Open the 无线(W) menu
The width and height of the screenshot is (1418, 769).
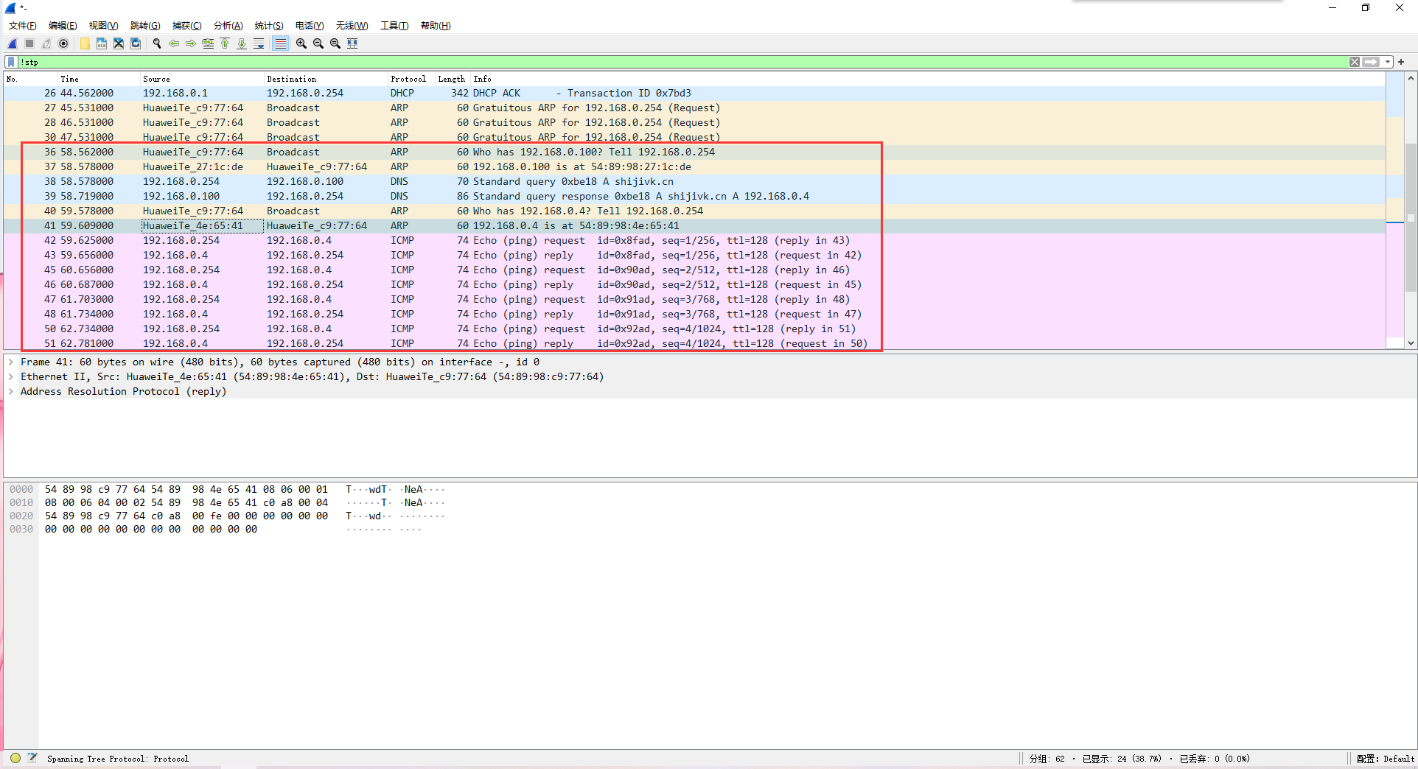[352, 26]
